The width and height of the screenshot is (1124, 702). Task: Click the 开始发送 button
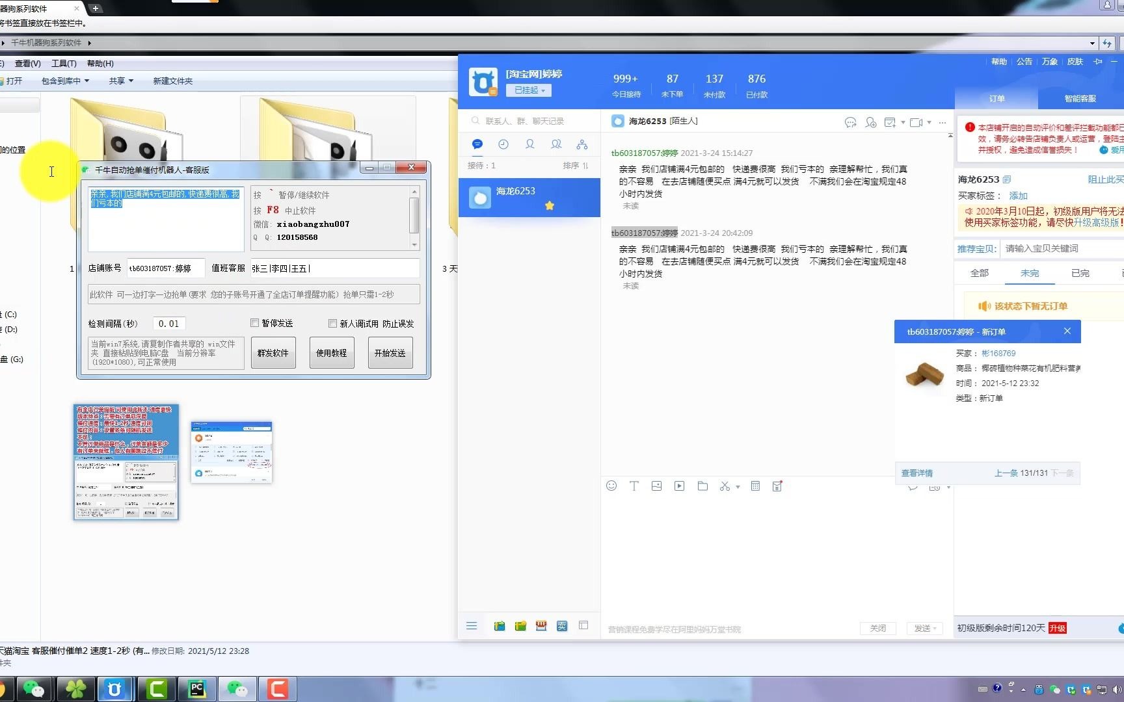390,353
